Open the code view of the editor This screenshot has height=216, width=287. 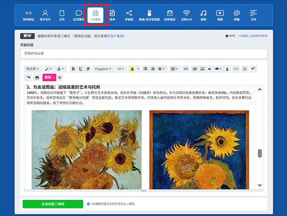tap(236, 69)
